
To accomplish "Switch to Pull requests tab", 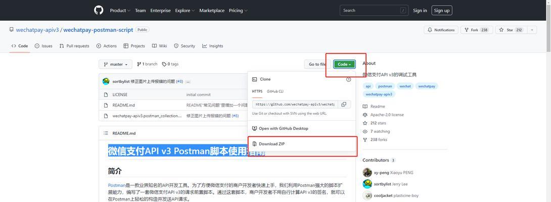I will point(74,46).
